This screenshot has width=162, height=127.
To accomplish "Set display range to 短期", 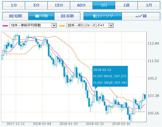I will coord(15,16).
